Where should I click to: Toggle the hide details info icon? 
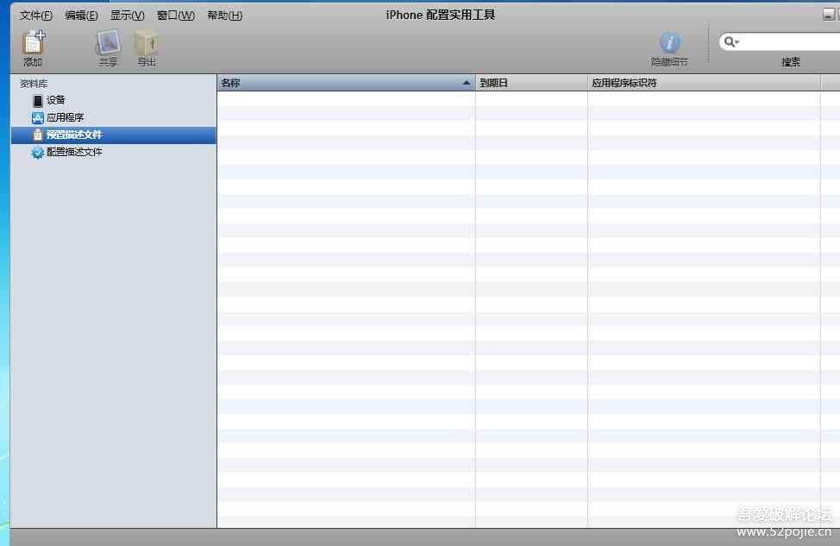669,43
